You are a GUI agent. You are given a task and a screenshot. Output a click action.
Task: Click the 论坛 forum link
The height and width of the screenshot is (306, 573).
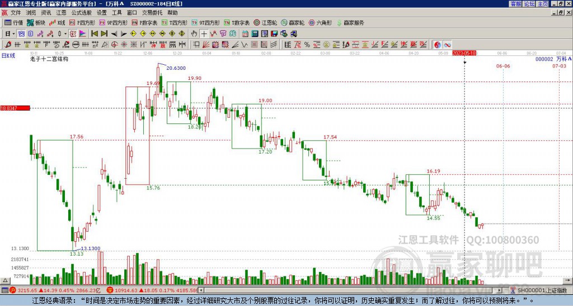click(x=529, y=4)
